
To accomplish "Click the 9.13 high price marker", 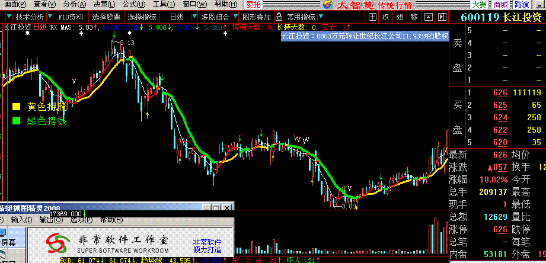I will pos(127,43).
